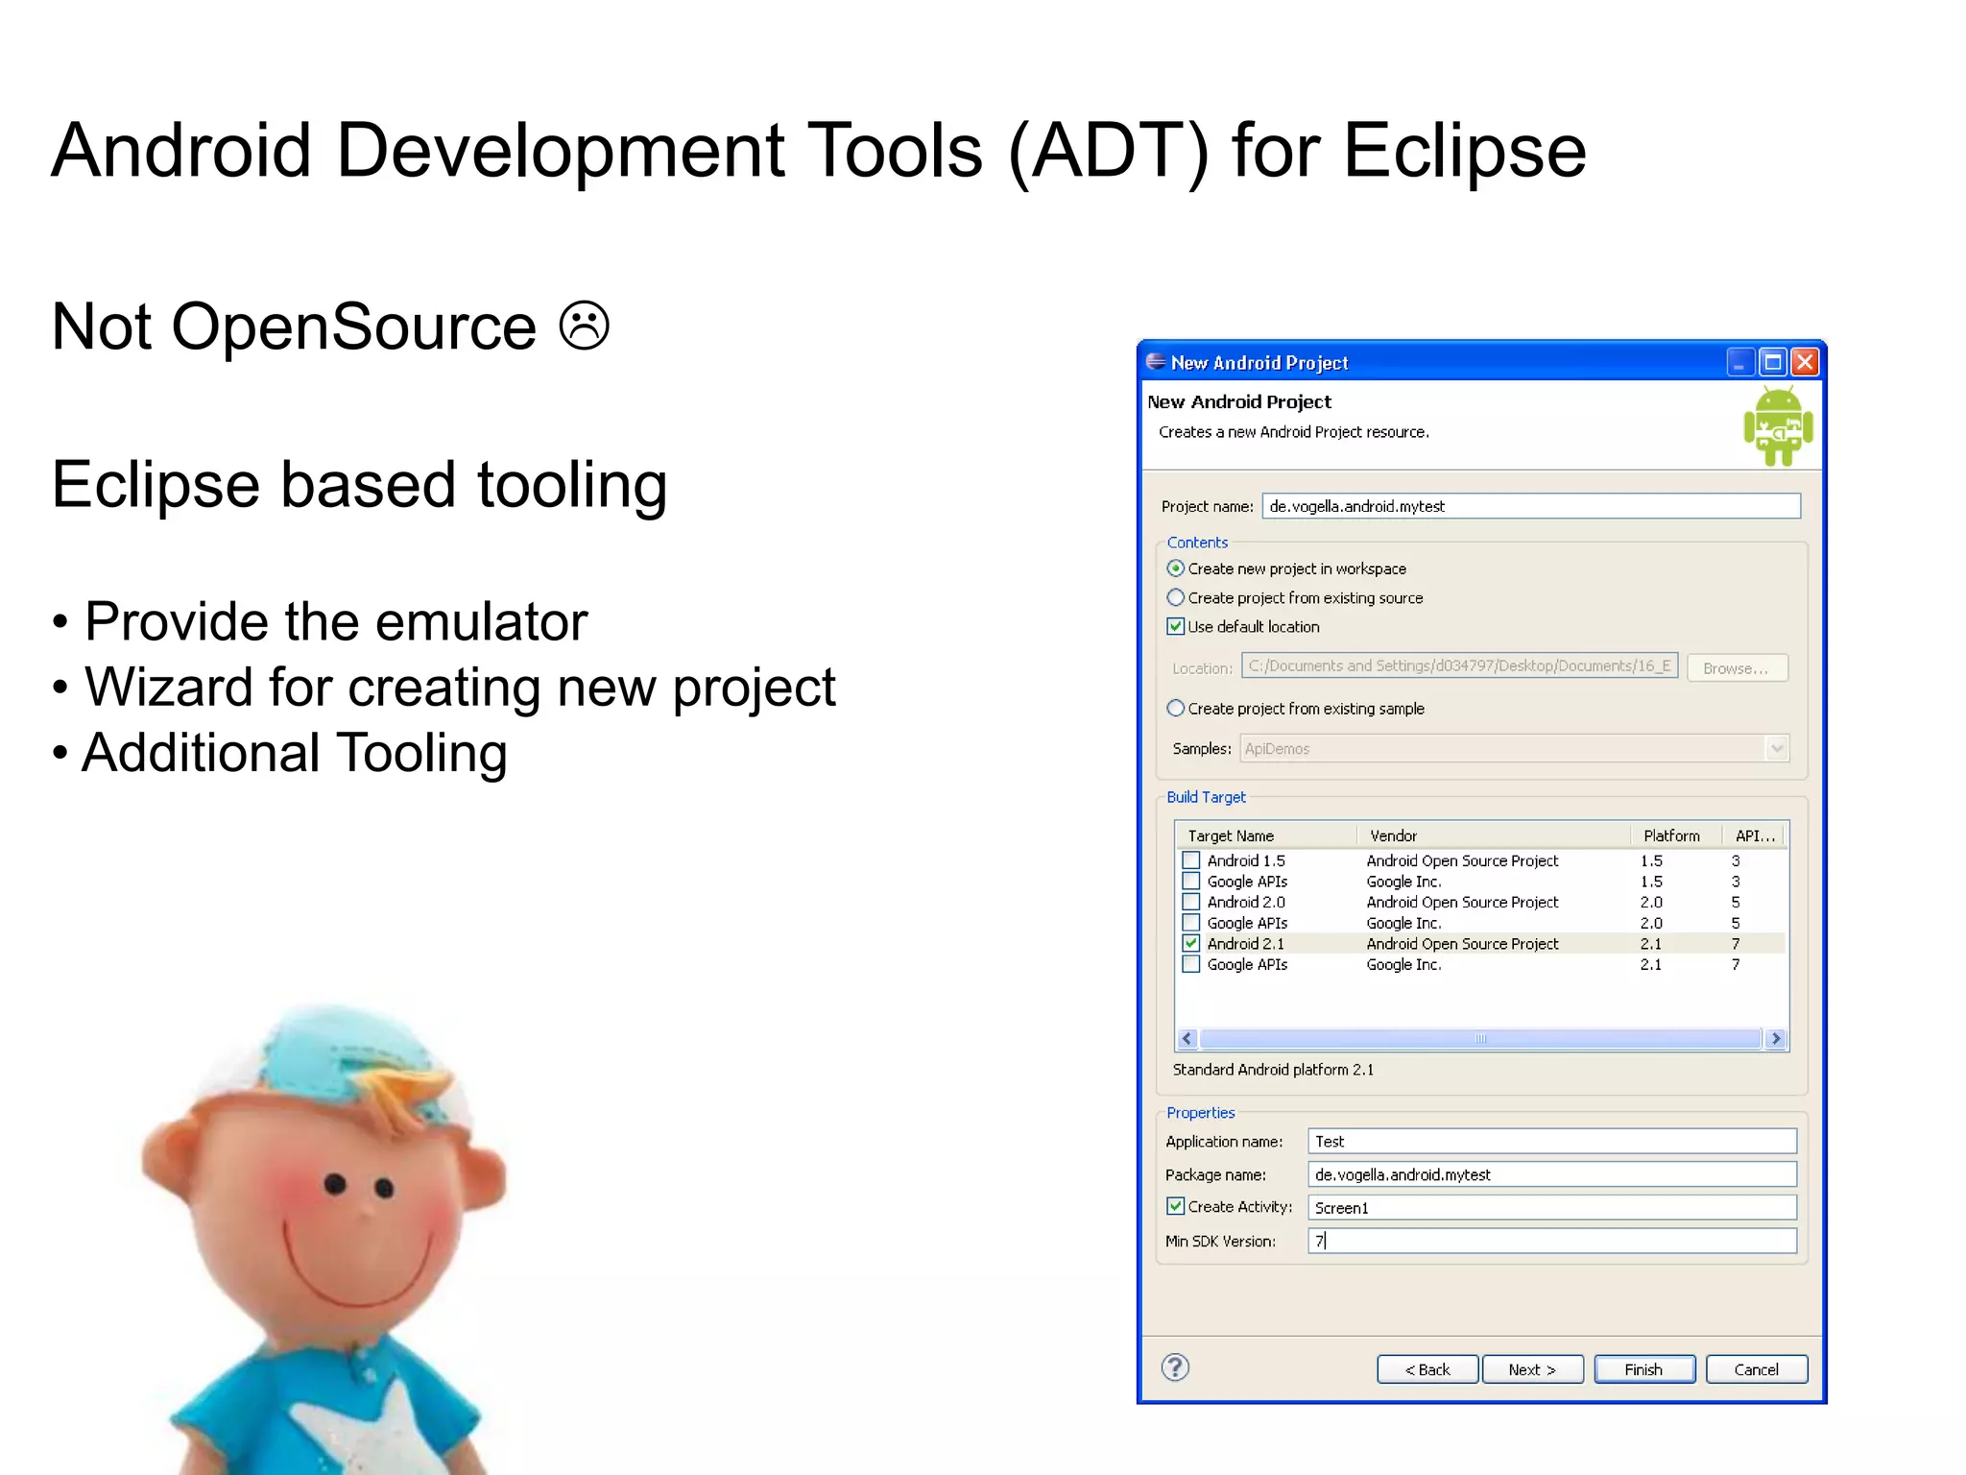The width and height of the screenshot is (1966, 1475).
Task: Click the Application name field
Action: [x=1551, y=1141]
